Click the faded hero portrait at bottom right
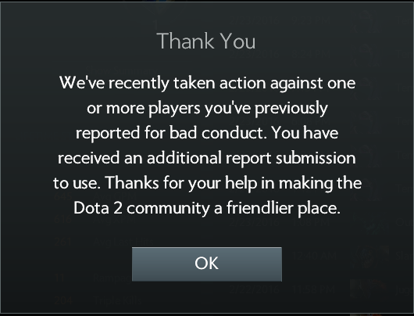The height and width of the screenshot is (316, 414). pos(369,289)
